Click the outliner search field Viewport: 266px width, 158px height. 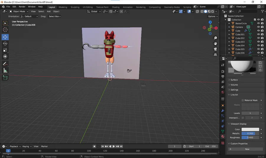click(x=247, y=11)
